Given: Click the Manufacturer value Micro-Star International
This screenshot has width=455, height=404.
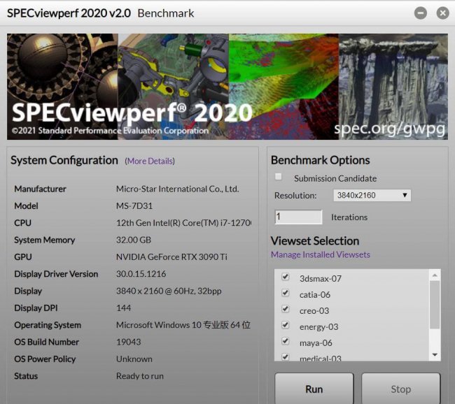Looking at the screenshot, I should 177,189.
